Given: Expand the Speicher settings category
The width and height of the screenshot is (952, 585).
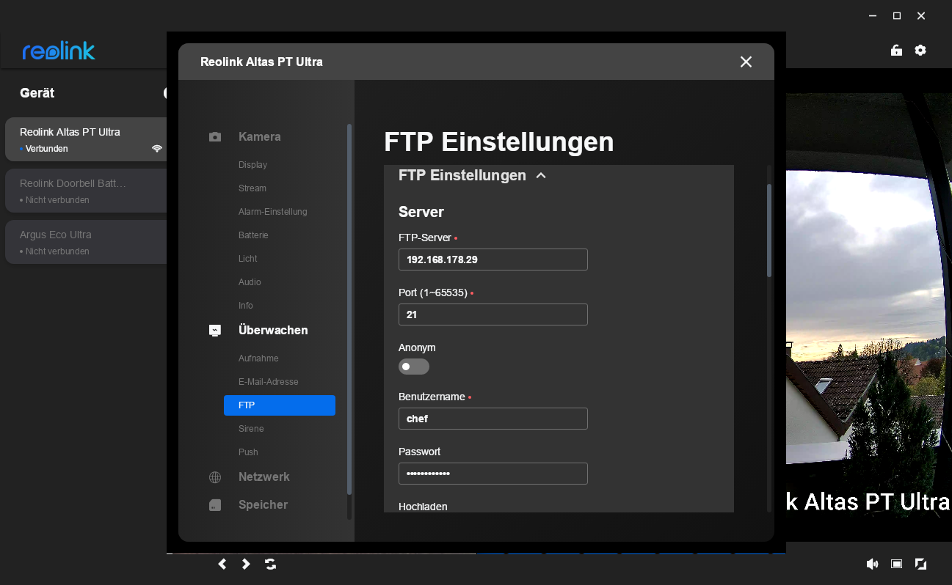Looking at the screenshot, I should [x=263, y=505].
